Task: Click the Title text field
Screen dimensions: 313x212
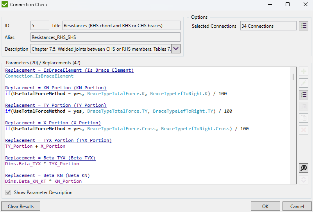Action: coord(121,26)
